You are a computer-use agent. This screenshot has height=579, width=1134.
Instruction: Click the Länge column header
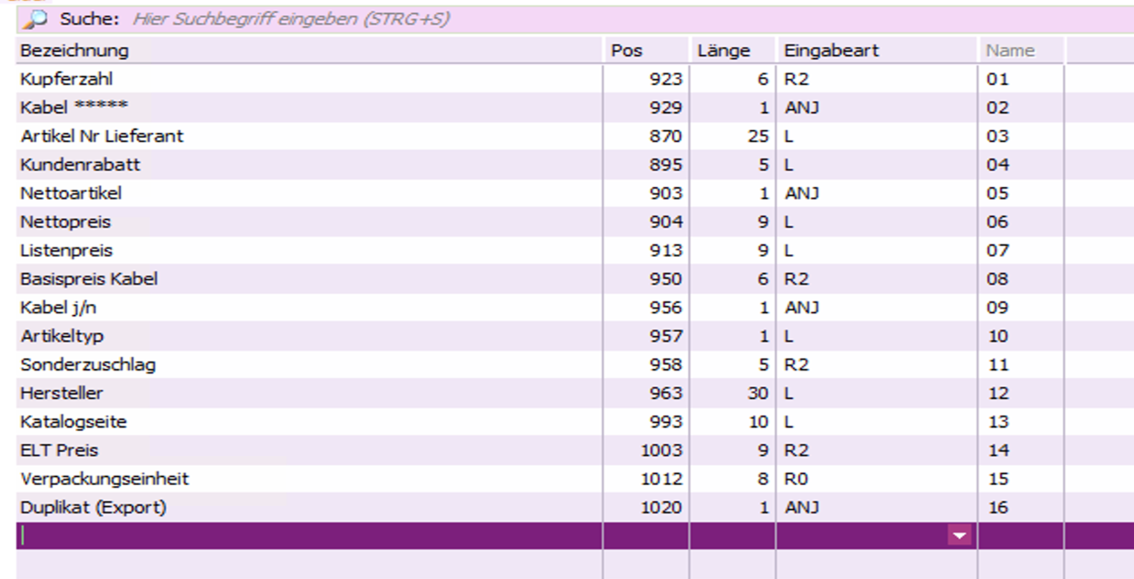(x=724, y=51)
